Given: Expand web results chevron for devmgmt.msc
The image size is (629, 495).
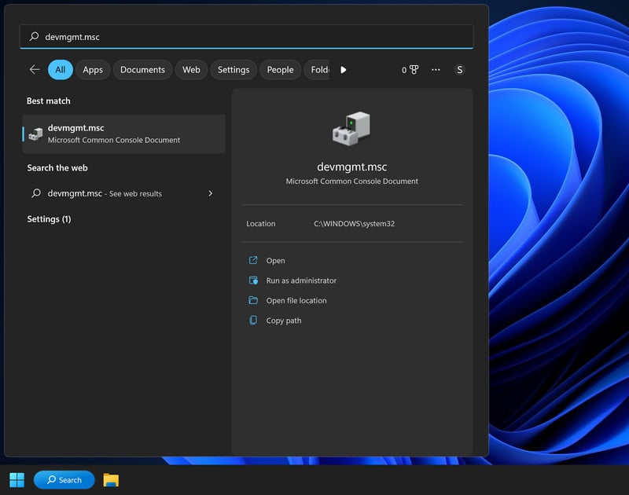Looking at the screenshot, I should click(210, 193).
